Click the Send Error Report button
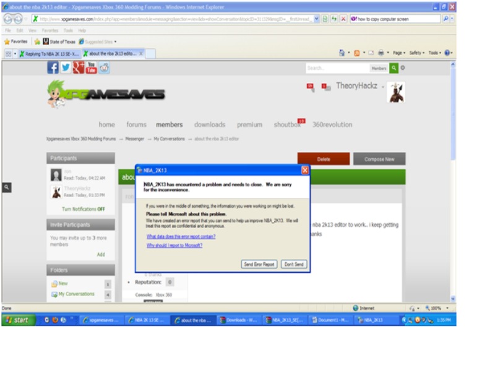The image size is (495, 371). pyautogui.click(x=259, y=264)
